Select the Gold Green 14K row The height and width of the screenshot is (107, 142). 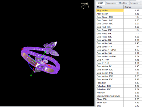point(119,20)
